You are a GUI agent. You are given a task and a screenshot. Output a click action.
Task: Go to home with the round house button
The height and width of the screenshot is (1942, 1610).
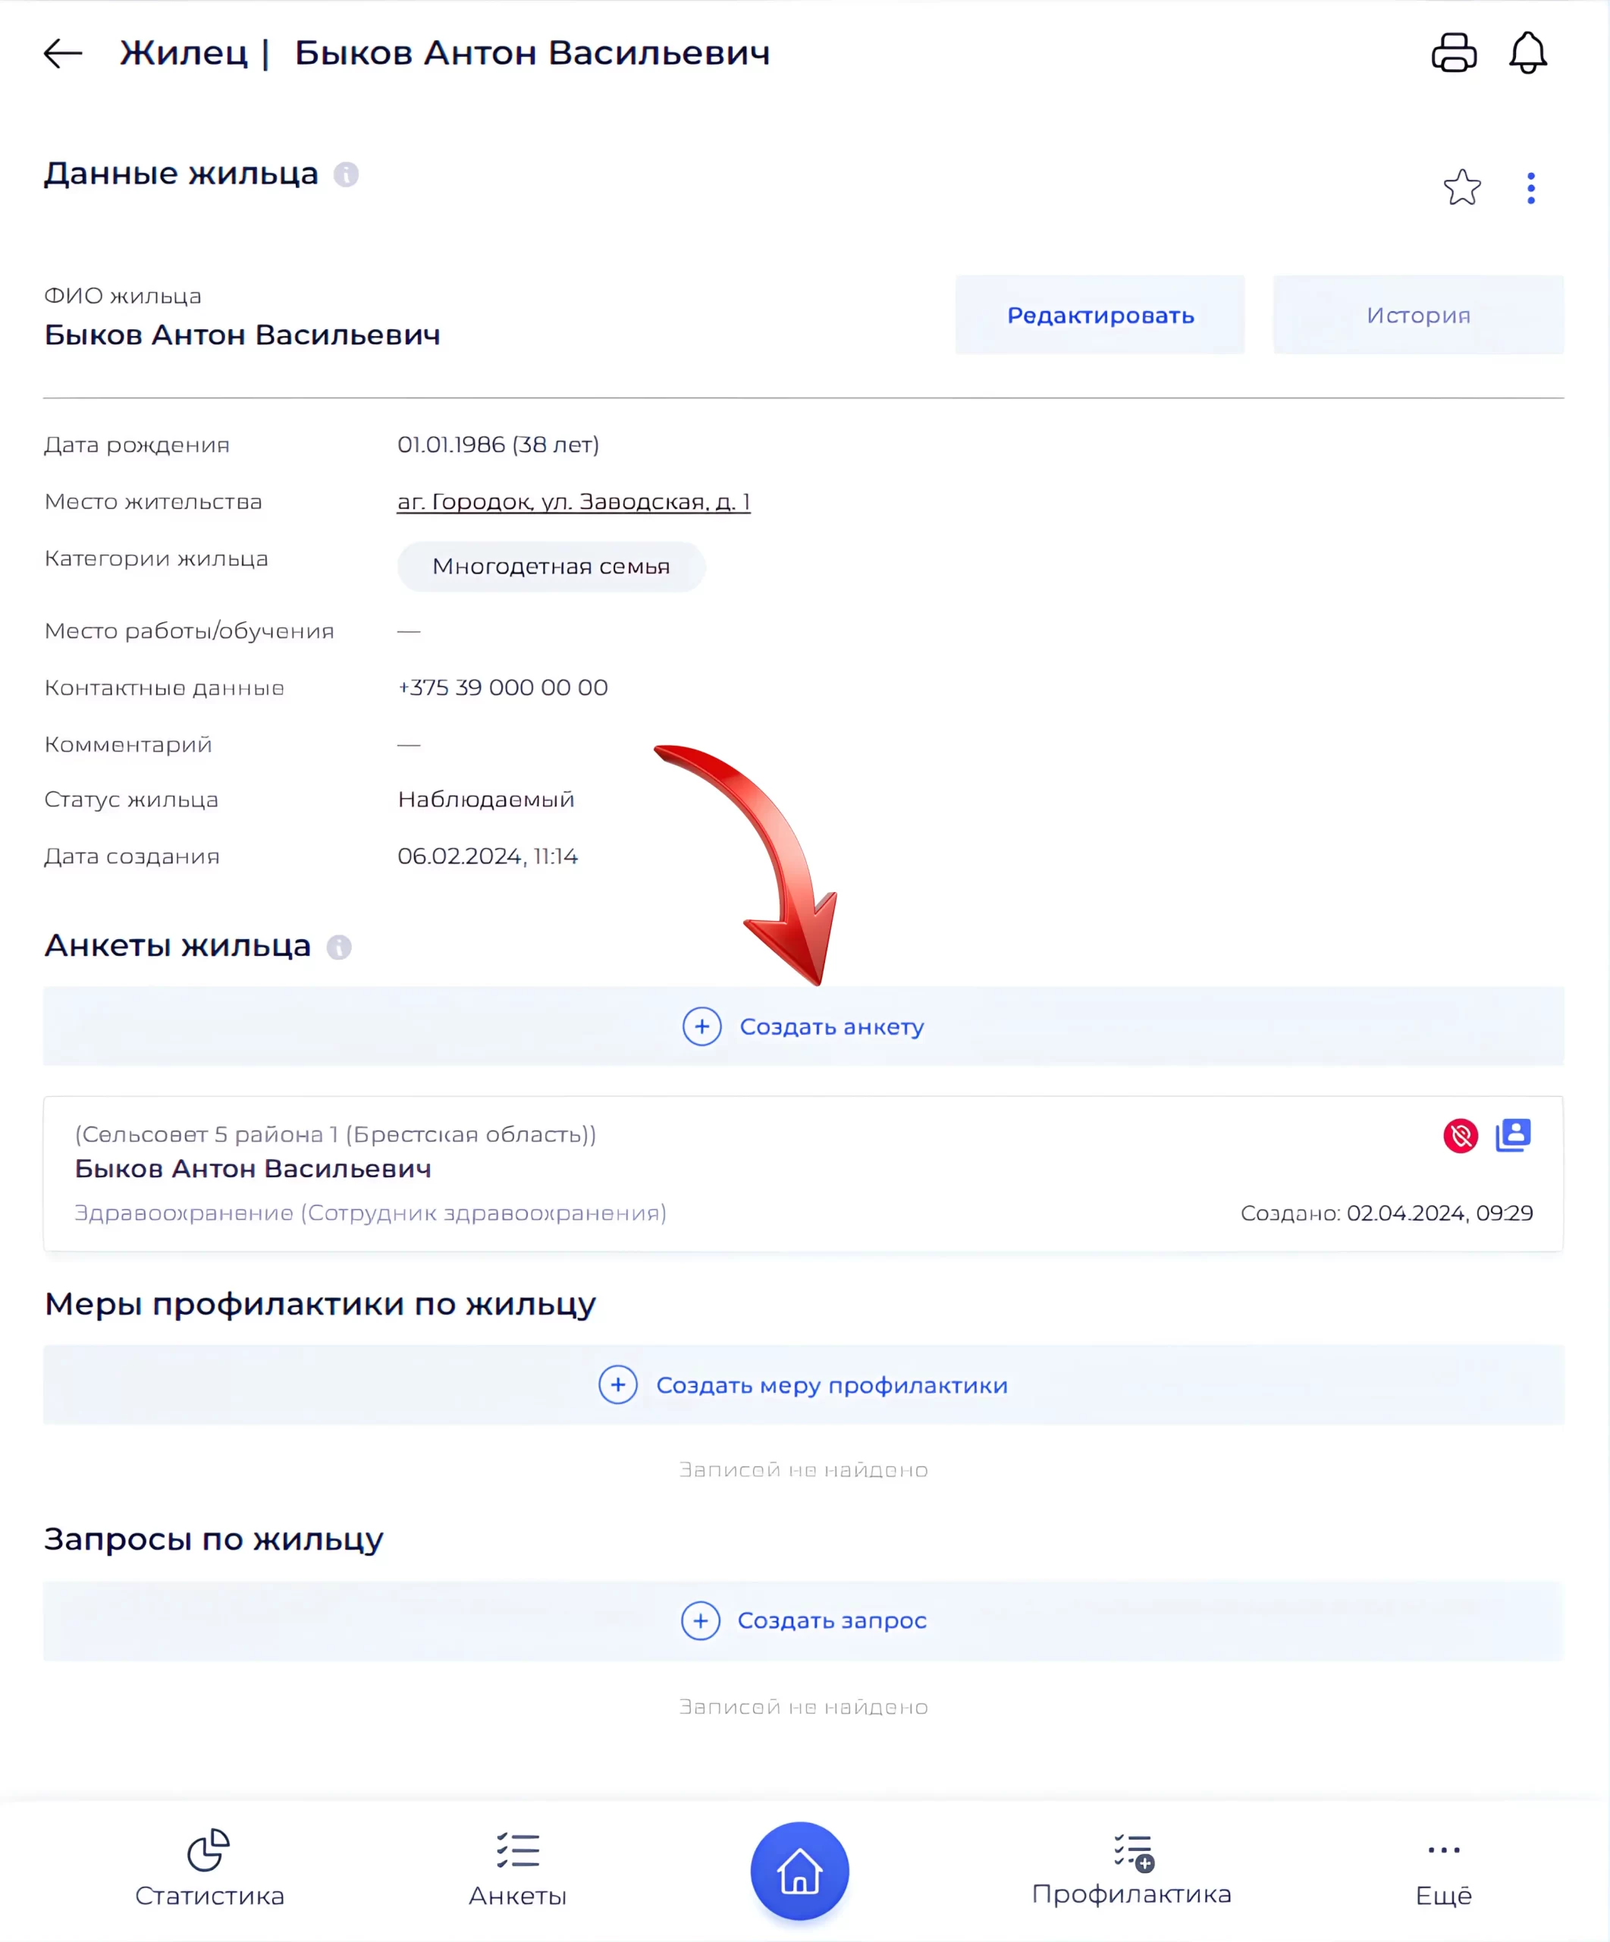pyautogui.click(x=799, y=1870)
